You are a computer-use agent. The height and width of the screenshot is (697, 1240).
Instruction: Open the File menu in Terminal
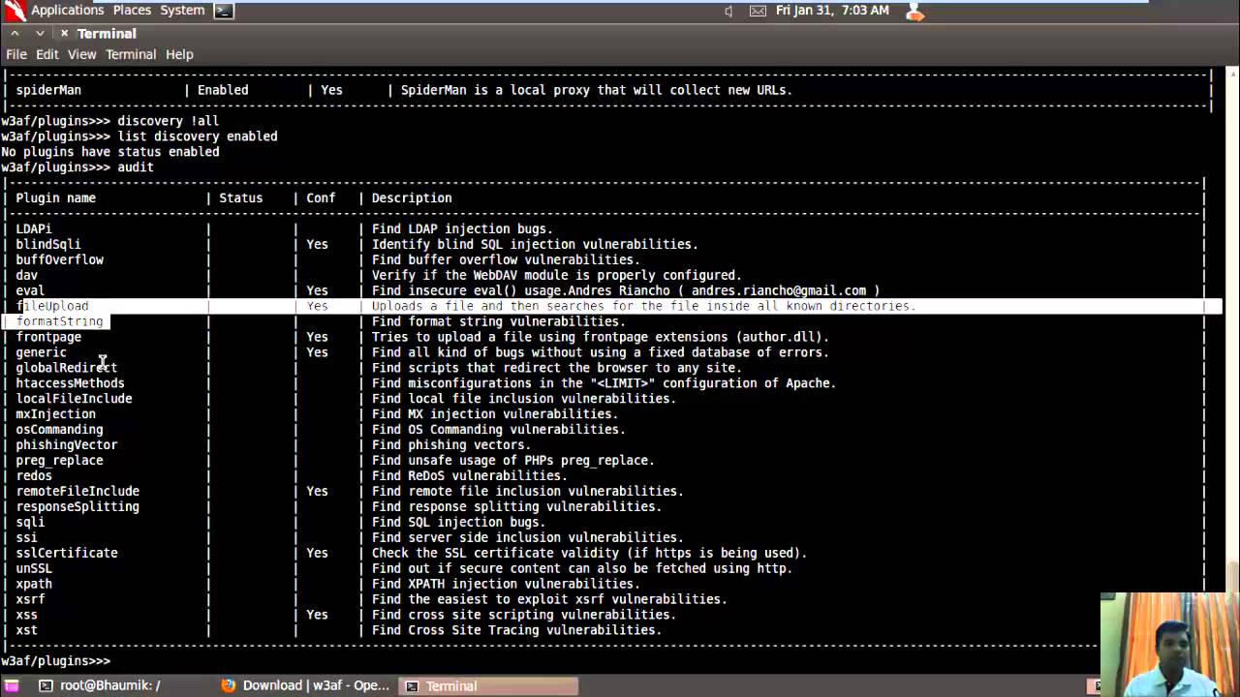[x=16, y=54]
